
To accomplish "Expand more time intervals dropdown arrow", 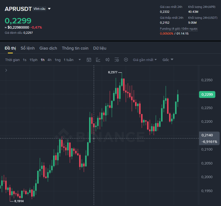I will (80, 60).
